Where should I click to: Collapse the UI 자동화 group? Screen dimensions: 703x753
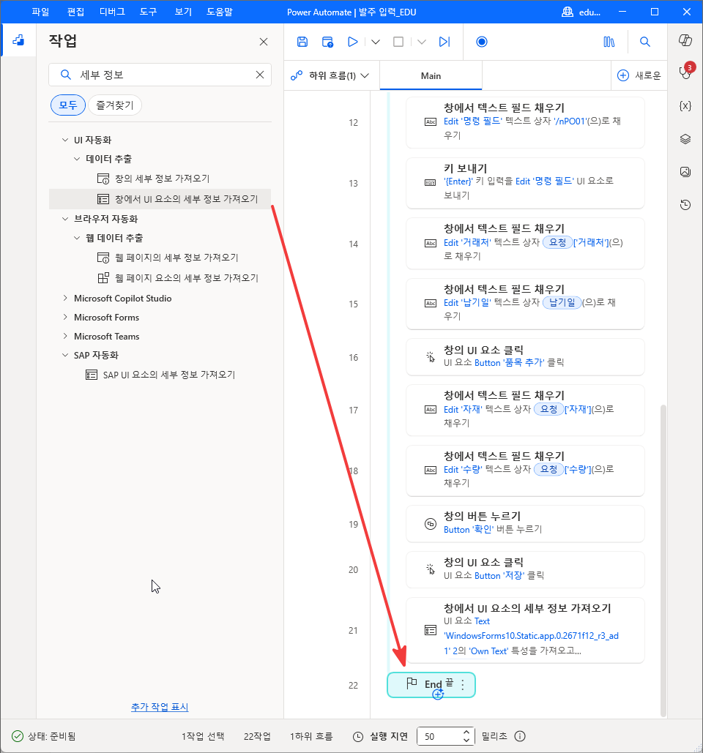pos(65,140)
